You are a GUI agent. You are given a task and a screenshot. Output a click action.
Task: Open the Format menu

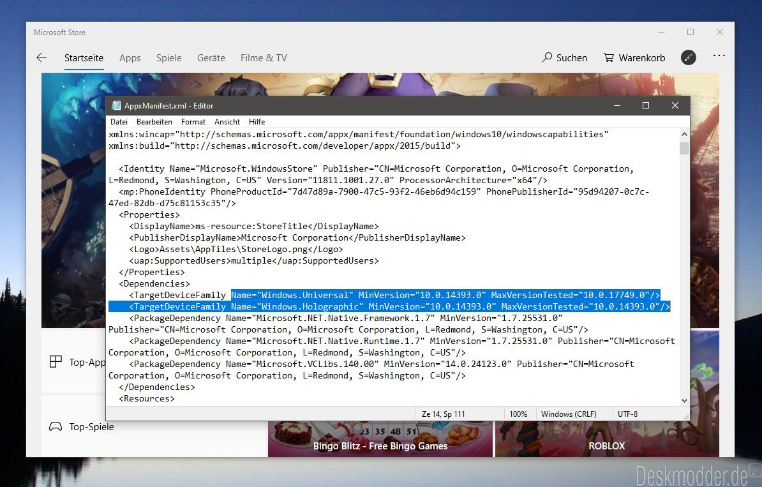point(193,122)
